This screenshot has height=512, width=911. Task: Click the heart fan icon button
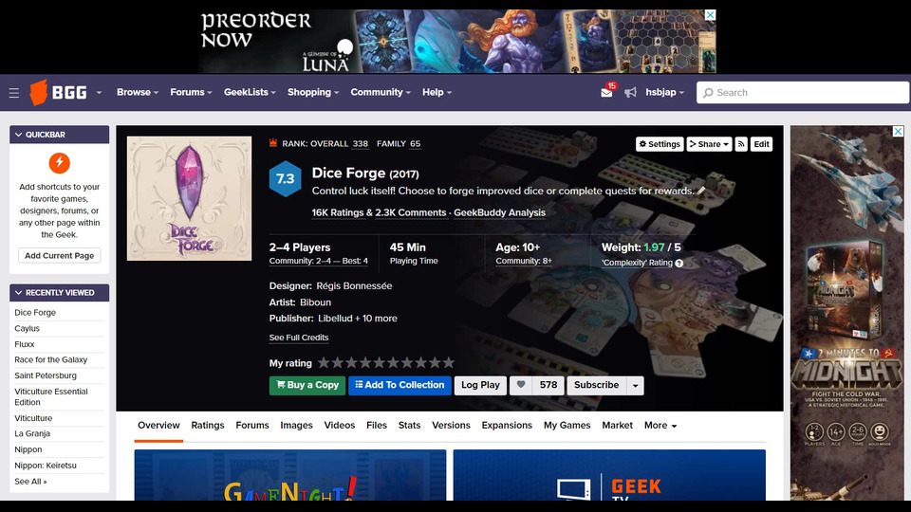coord(521,385)
